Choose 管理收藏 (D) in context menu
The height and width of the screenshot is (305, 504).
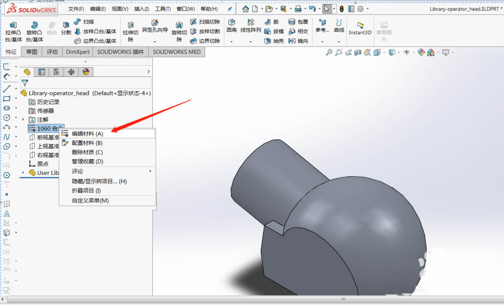pyautogui.click(x=108, y=162)
